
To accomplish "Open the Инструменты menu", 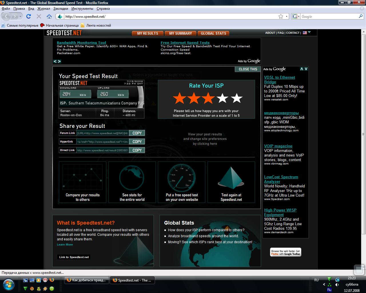I will coord(82,9).
